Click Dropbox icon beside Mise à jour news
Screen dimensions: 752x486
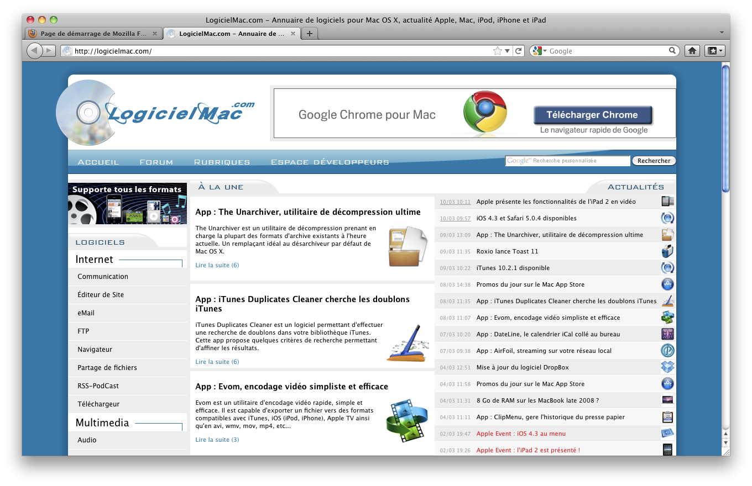pos(667,367)
